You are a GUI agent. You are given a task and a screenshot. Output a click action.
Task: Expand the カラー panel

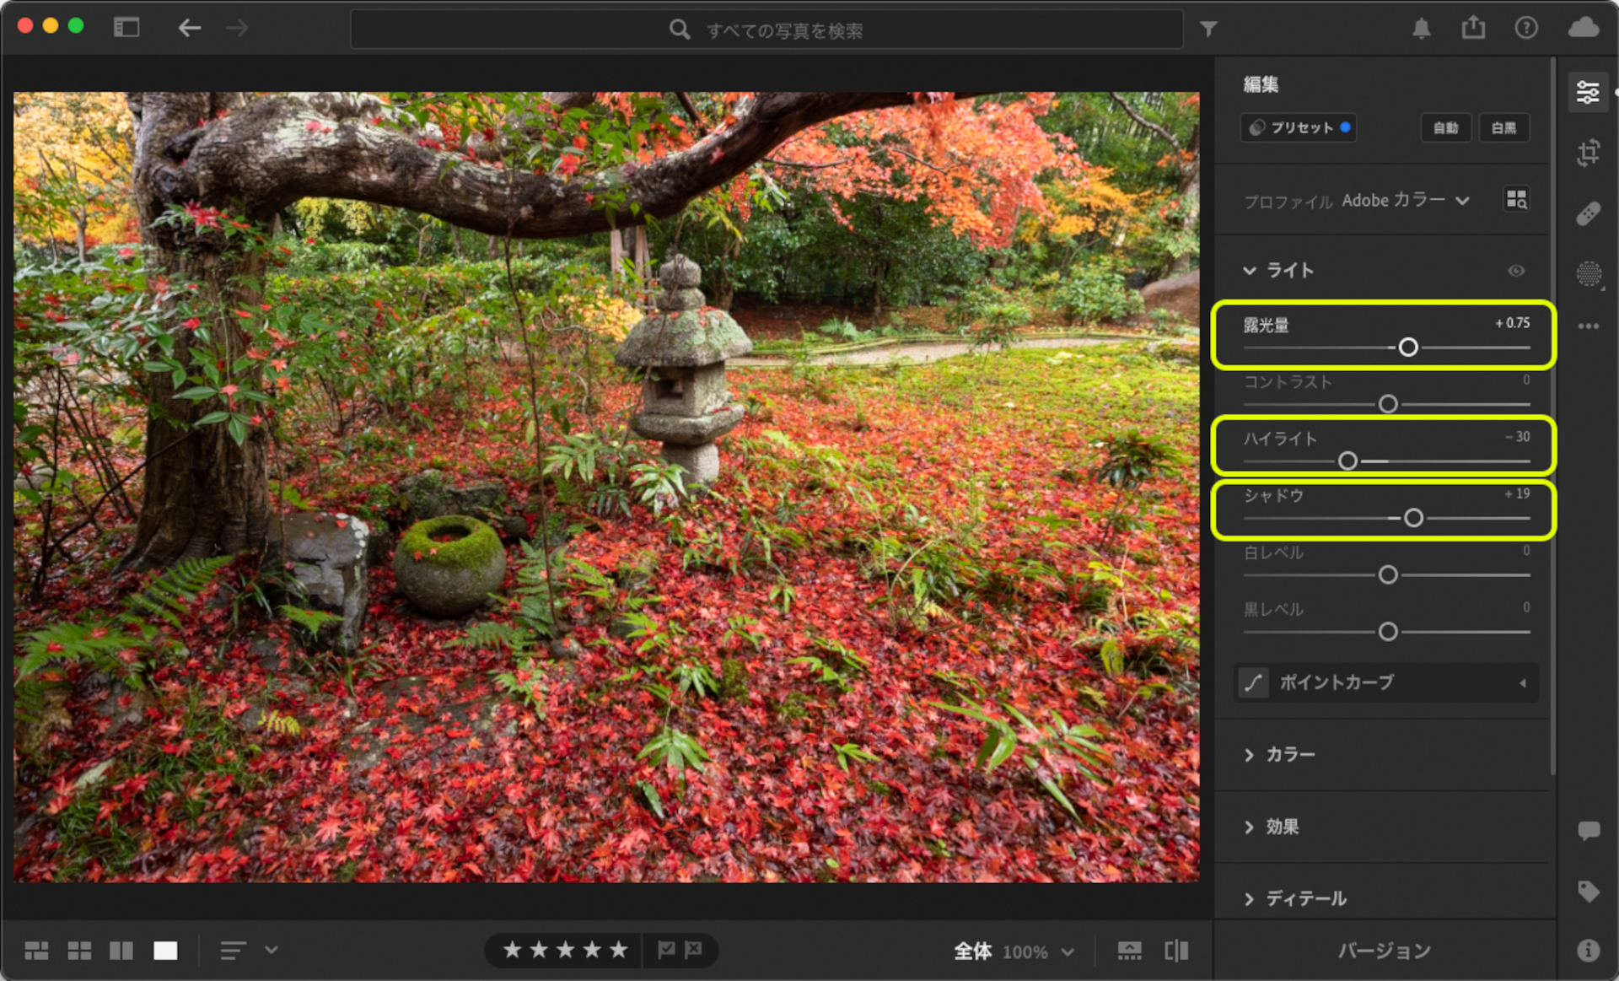coord(1290,754)
